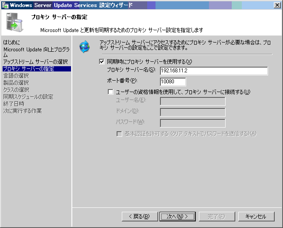The height and width of the screenshot is (228, 283).
Task: Click the ドメイン text field
Action: click(x=193, y=112)
